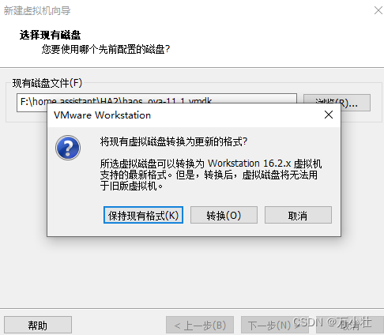Open the 浏览(R)... file browser button

click(x=337, y=103)
